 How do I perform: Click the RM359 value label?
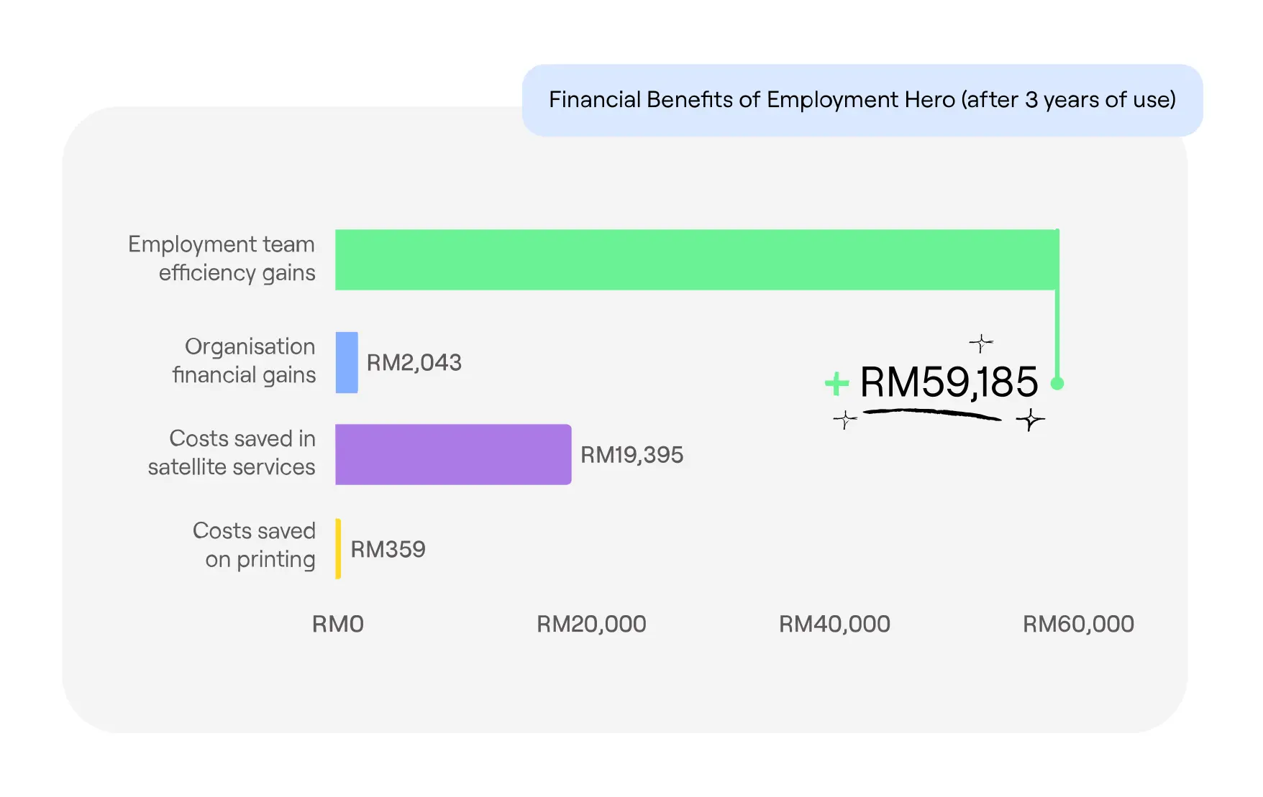pos(388,550)
